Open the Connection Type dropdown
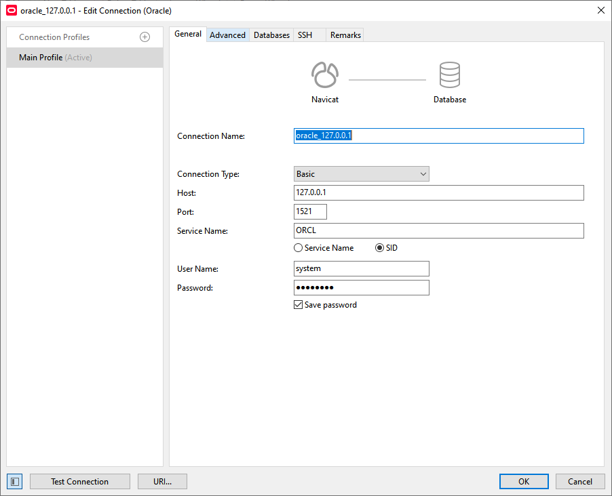This screenshot has height=496, width=612. click(362, 174)
